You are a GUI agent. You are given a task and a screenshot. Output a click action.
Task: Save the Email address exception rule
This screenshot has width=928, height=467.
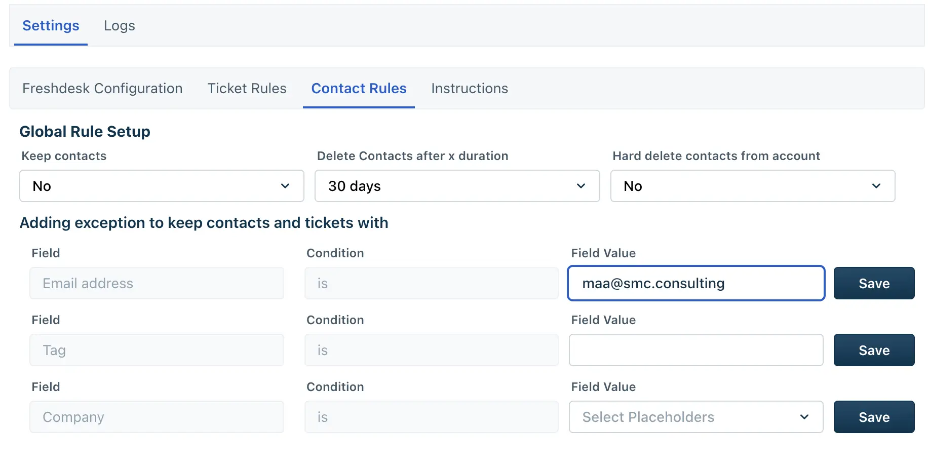(874, 283)
